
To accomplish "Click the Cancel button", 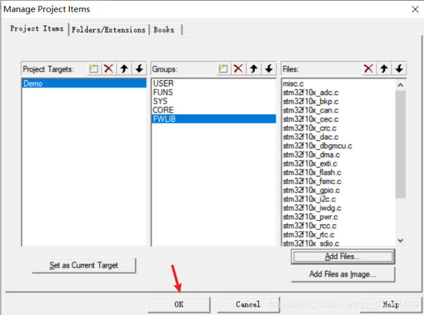I will 248,305.
